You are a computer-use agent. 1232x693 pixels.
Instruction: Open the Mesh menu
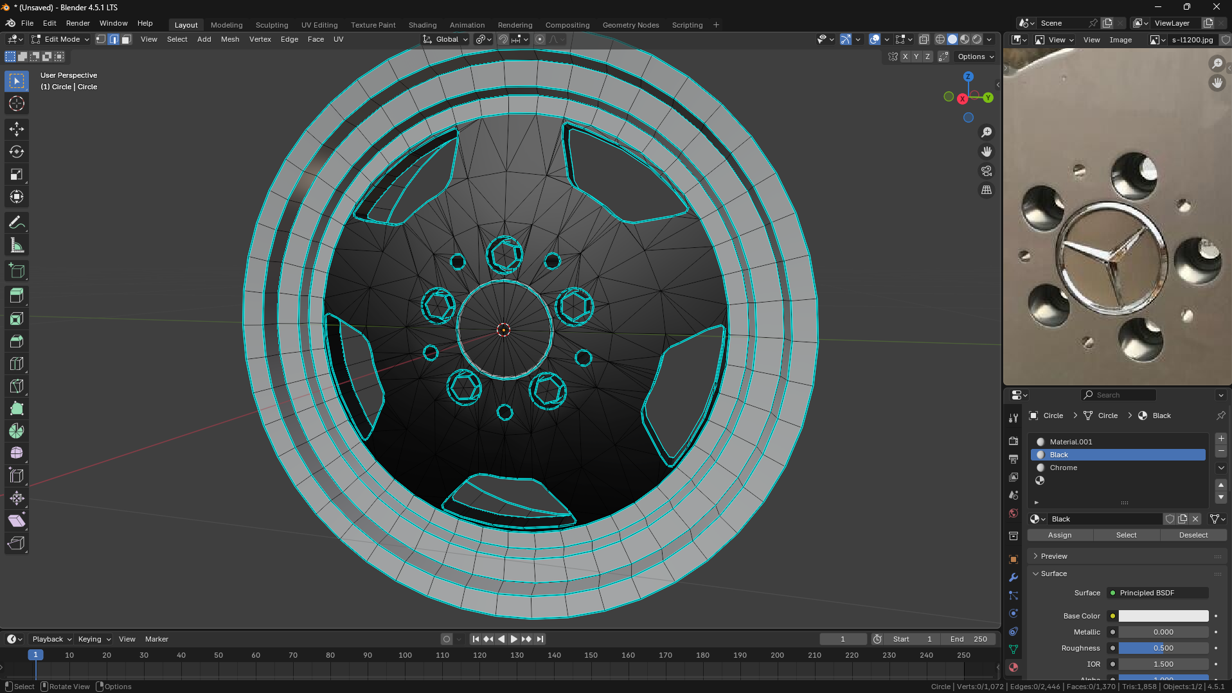pyautogui.click(x=229, y=39)
